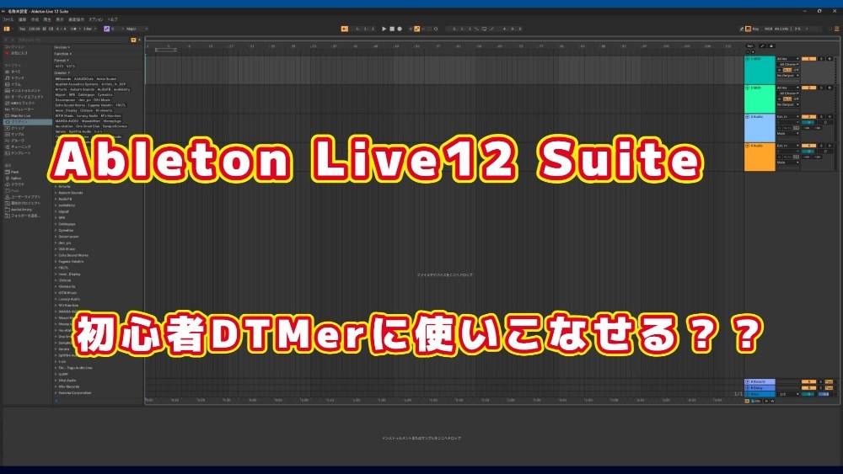Viewport: 843px width, 474px height.
Task: Open the ユーザーライブラリ place
Action: pos(24,197)
